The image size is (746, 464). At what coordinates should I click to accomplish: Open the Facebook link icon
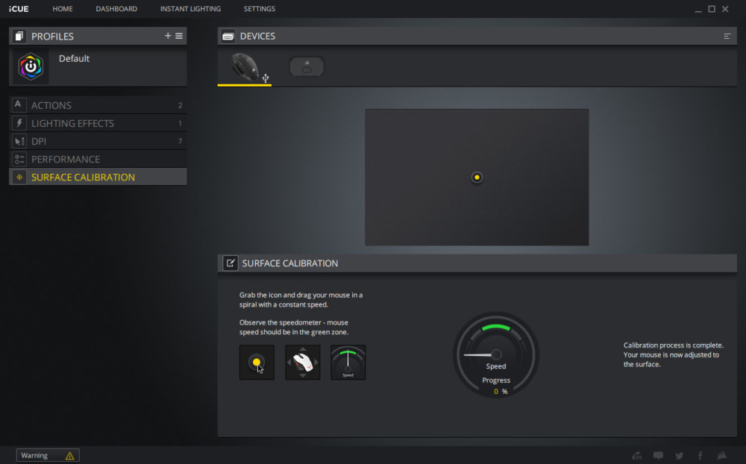[700, 456]
